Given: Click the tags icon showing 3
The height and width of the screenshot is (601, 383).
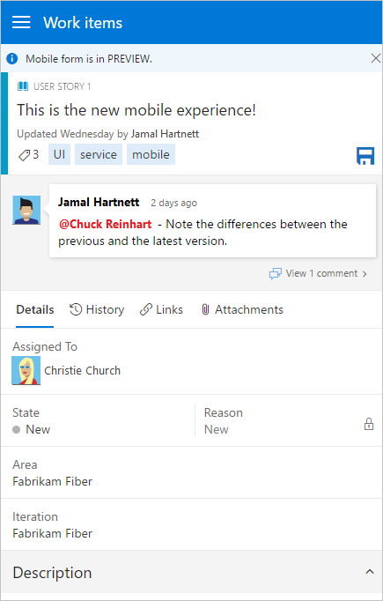Looking at the screenshot, I should [x=28, y=155].
